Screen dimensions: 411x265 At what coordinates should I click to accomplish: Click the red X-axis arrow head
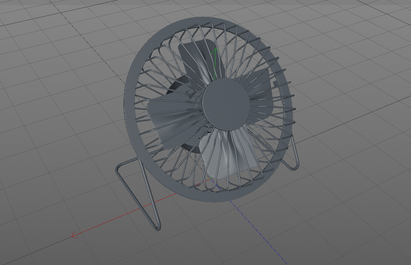tap(75, 235)
